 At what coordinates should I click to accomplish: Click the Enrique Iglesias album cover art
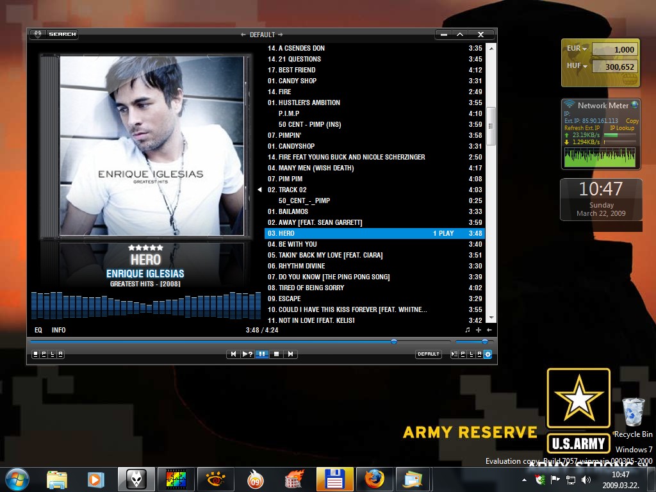click(x=151, y=145)
